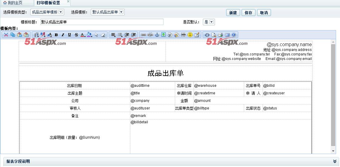Insert an image using the picture icon
The height and width of the screenshot is (167, 340).
163,35
